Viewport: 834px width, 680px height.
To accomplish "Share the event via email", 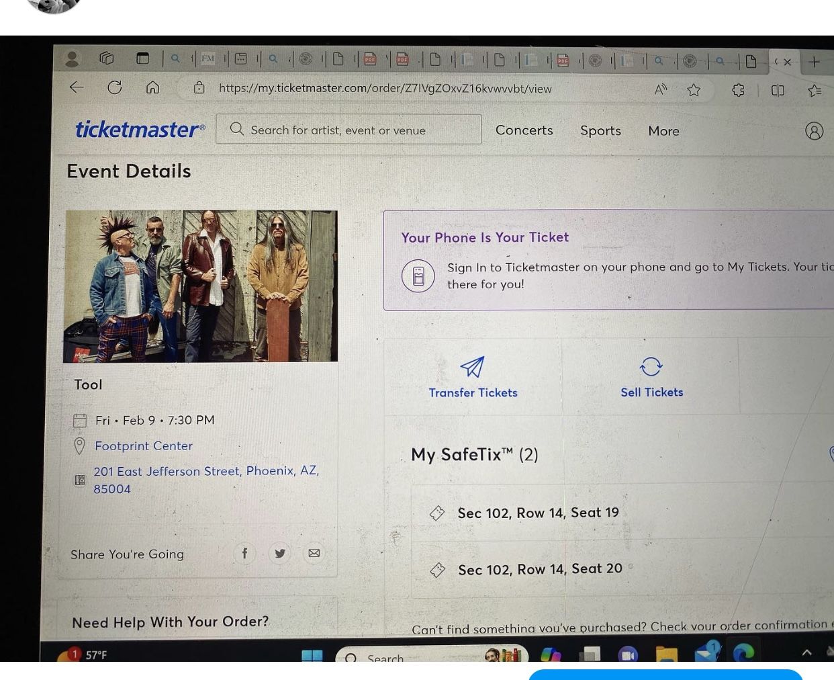I will coord(314,553).
